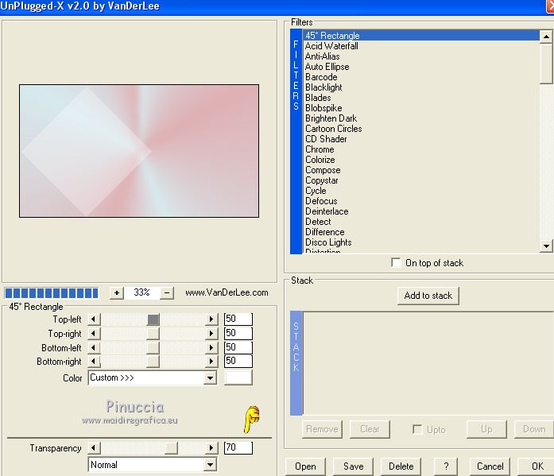The image size is (554, 476).
Task: Select the Blobspike filter
Action: point(421,108)
